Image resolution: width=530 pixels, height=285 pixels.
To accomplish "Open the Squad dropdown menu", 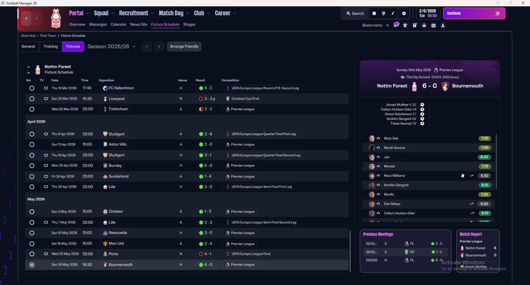I will pos(104,13).
